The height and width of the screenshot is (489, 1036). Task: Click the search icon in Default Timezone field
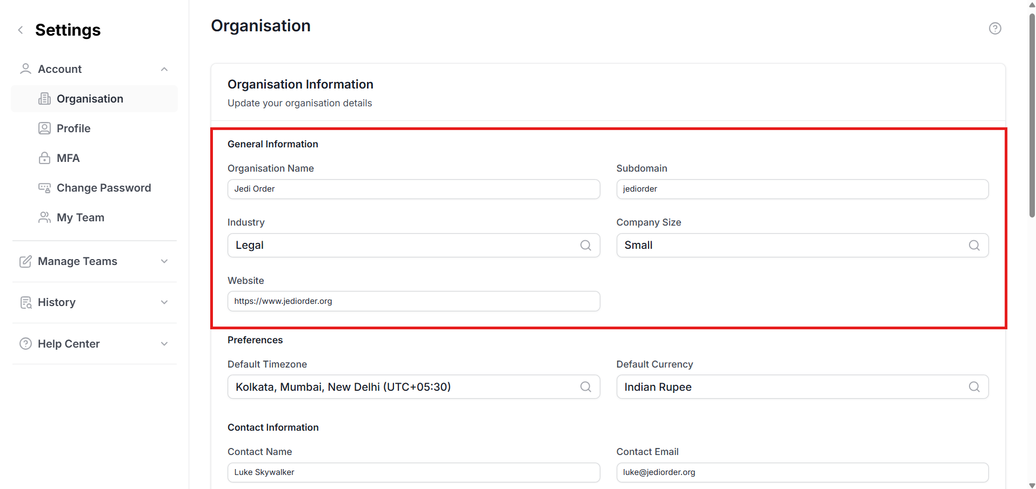click(x=585, y=387)
